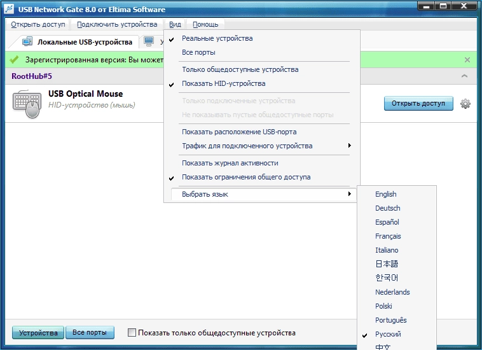Click the green registered version checkmark icon
This screenshot has height=350, width=482.
coord(14,59)
